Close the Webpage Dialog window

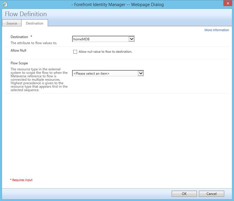[x=228, y=3]
